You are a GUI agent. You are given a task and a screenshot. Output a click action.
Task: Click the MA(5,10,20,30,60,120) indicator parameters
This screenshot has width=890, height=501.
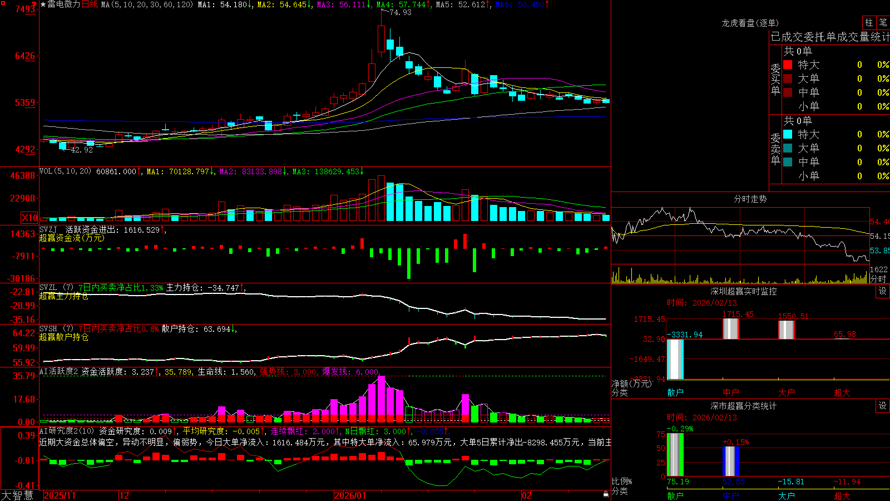(x=147, y=4)
